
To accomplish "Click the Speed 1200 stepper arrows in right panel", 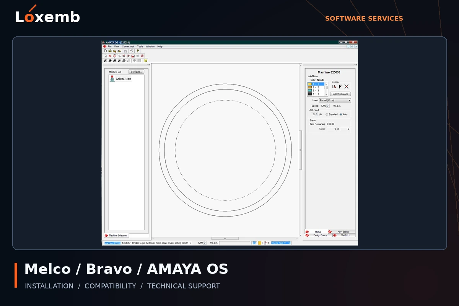I will 328,106.
